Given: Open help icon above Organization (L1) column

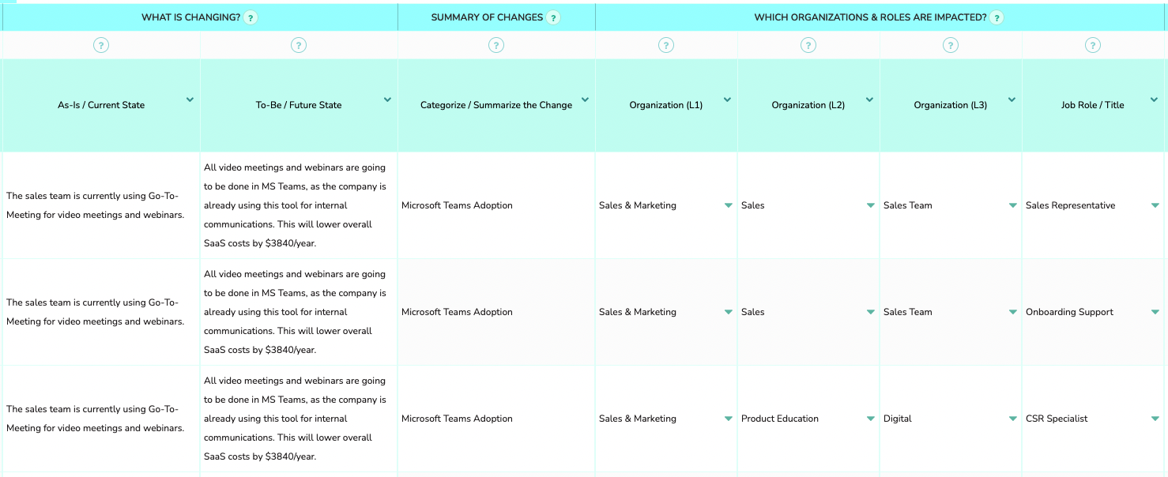Looking at the screenshot, I should tap(666, 45).
